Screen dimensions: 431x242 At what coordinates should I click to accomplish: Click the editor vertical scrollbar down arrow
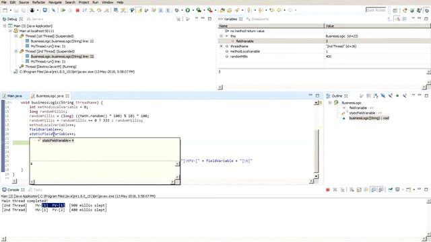316,176
